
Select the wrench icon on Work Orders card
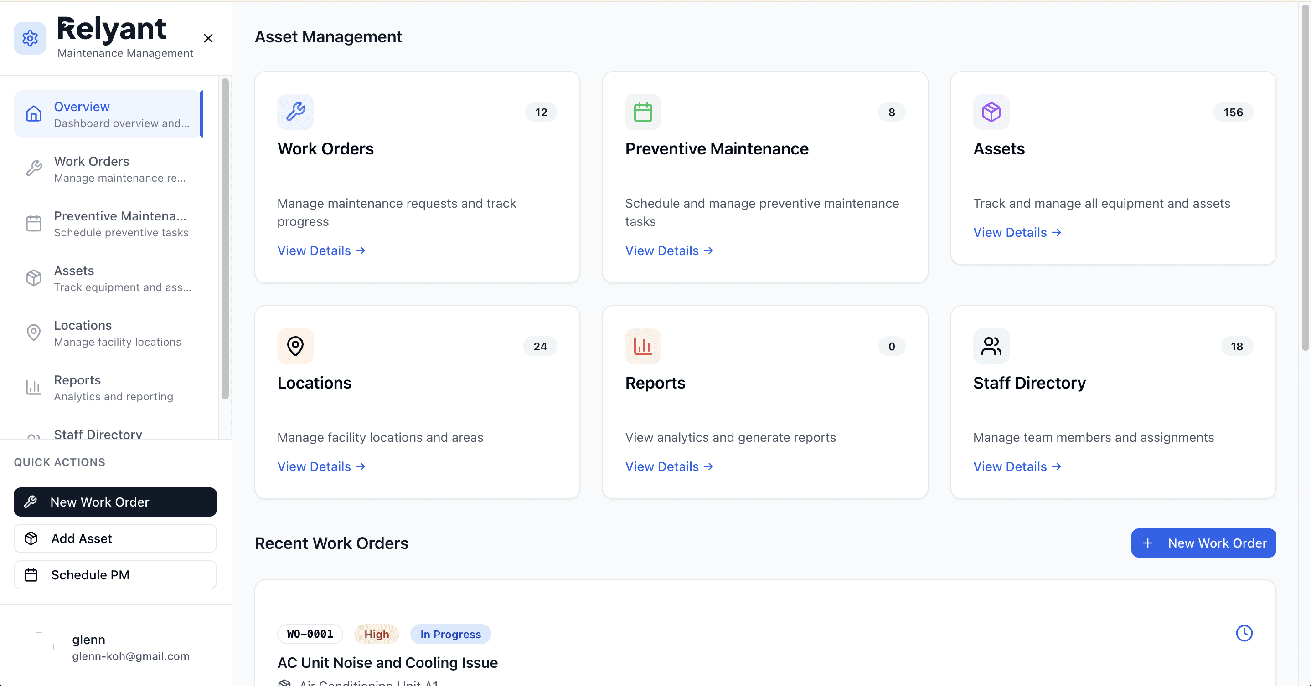295,112
